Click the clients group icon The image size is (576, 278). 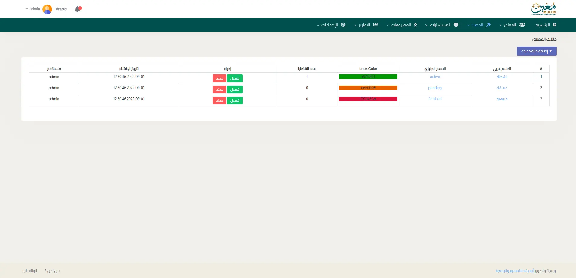click(x=522, y=25)
